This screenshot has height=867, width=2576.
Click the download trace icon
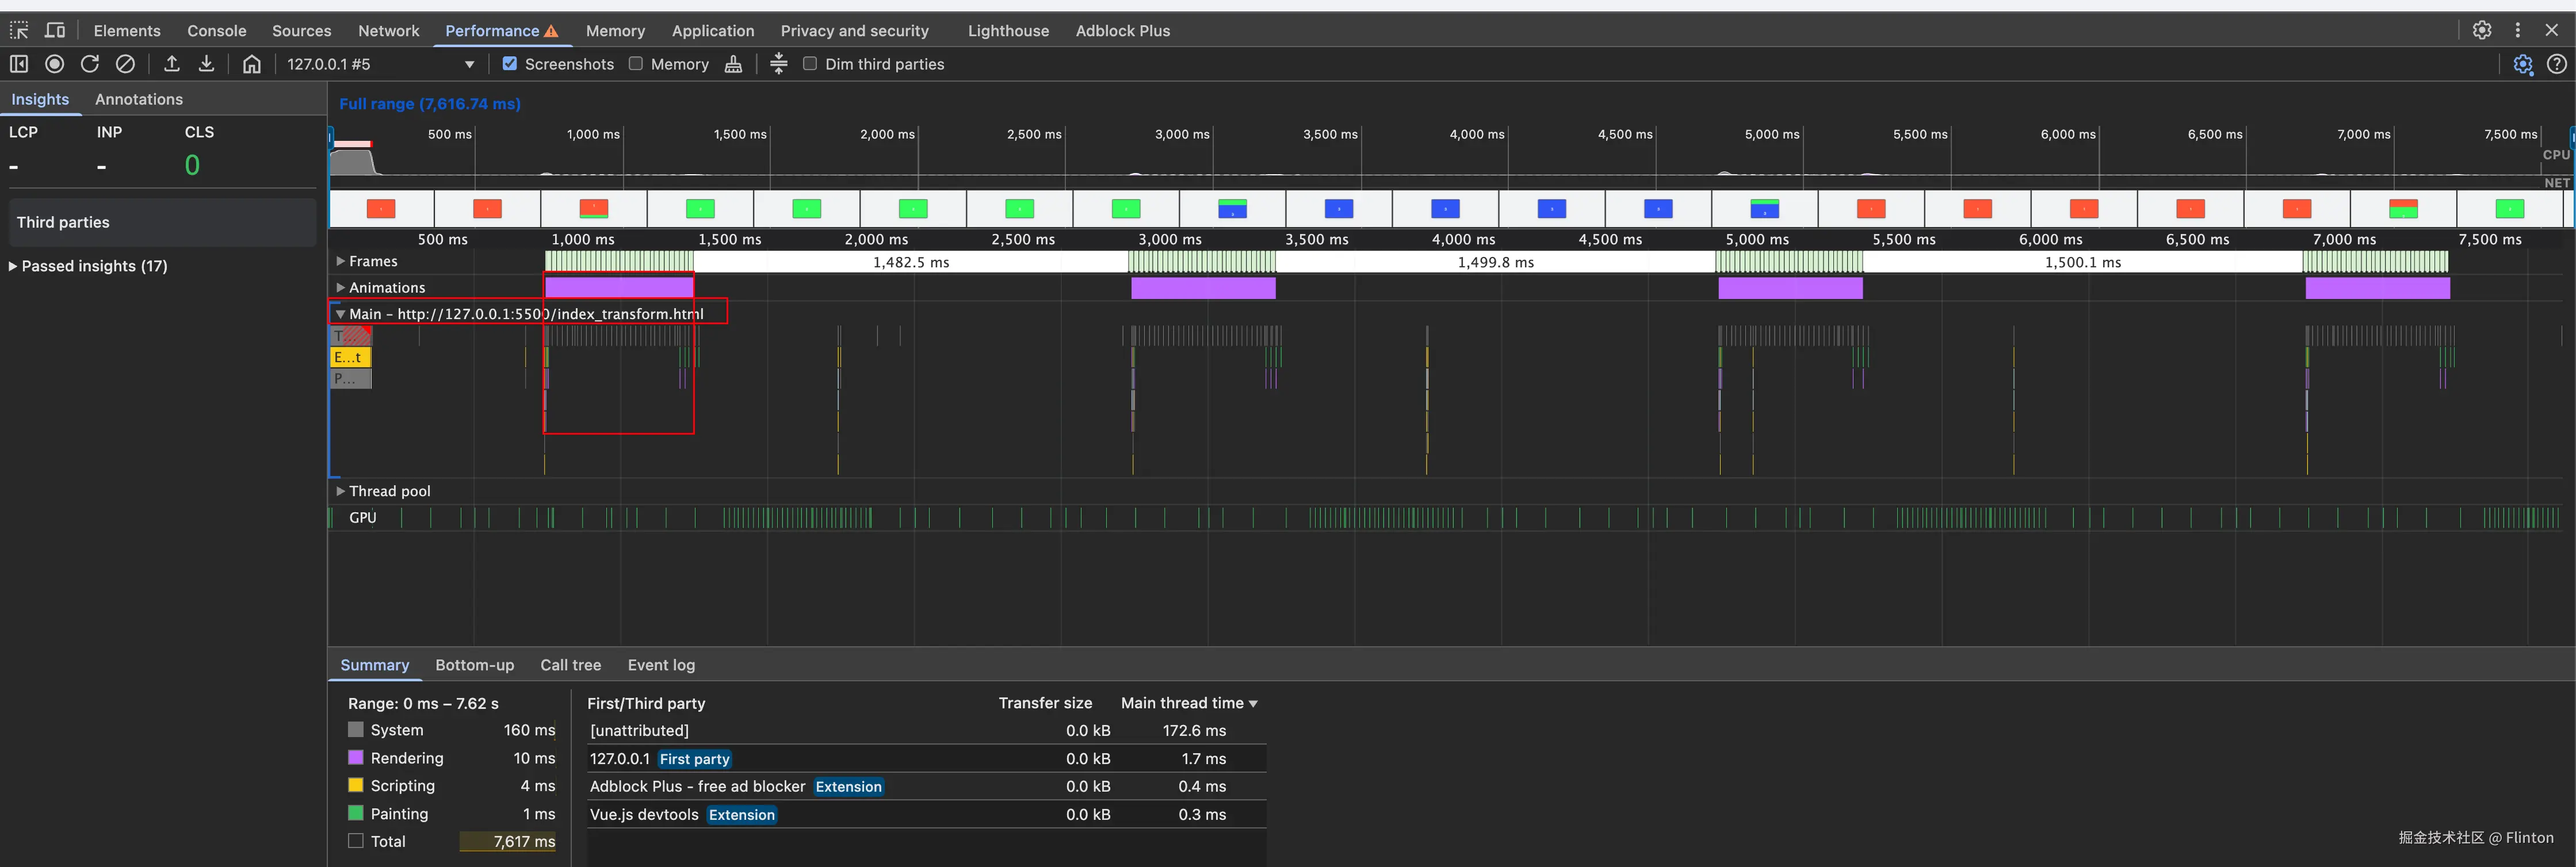pos(206,64)
